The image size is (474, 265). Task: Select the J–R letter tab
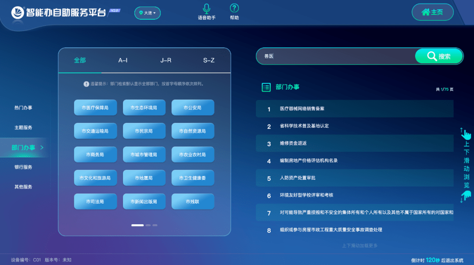166,61
